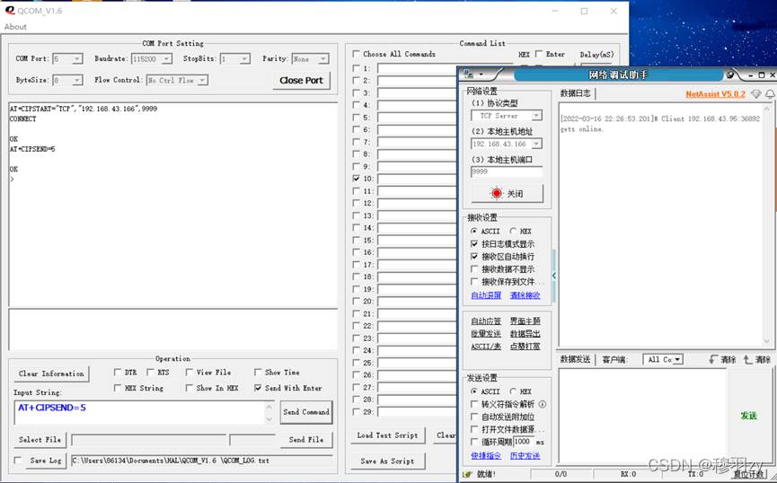777x483 pixels.
Task: Disable the Send With Enter checkbox
Action: click(x=259, y=388)
